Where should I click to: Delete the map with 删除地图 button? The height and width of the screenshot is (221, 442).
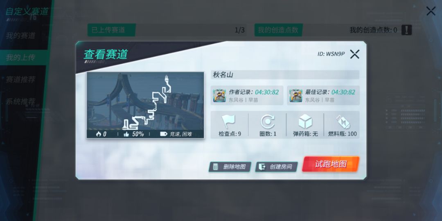[x=230, y=167]
